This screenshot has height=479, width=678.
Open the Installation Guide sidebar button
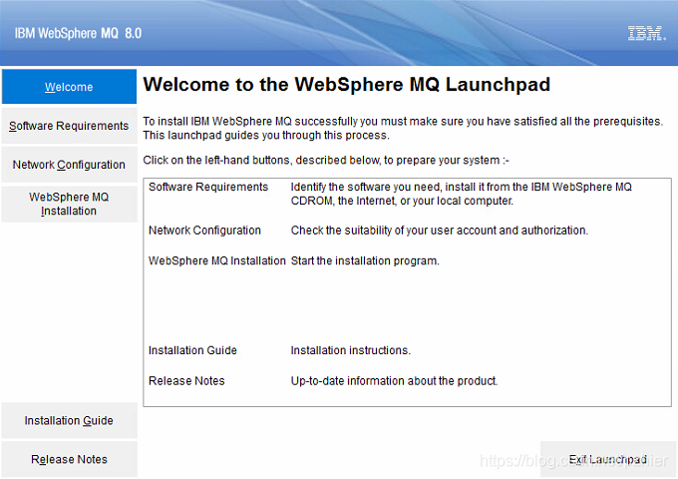pyautogui.click(x=69, y=420)
